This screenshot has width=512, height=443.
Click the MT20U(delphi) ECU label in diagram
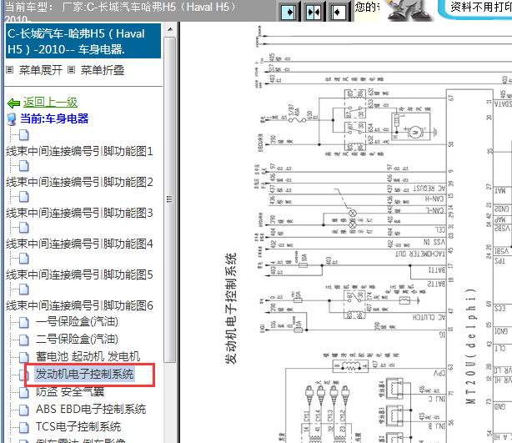point(470,346)
